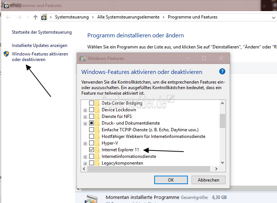The width and height of the screenshot is (277, 203).
Task: Open Startseite der Systemsteuerung link
Action: coord(42,32)
